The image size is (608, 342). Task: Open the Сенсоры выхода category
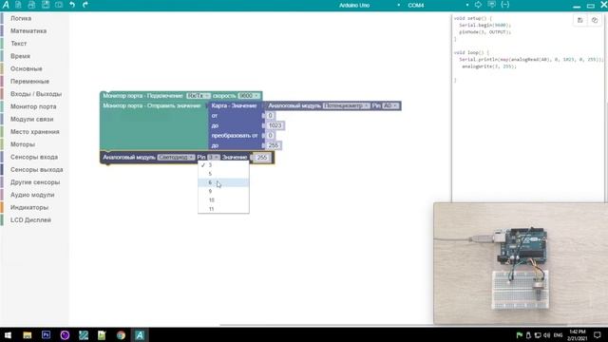point(36,169)
